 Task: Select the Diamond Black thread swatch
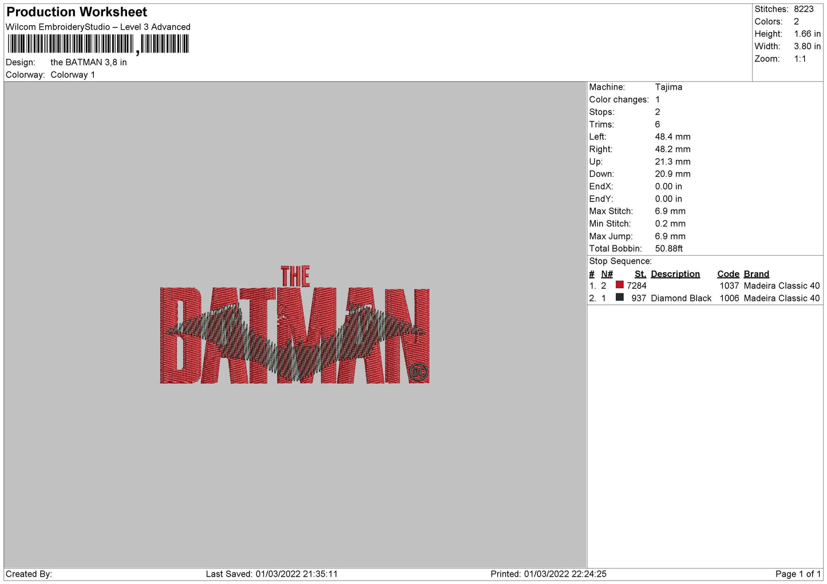[619, 297]
